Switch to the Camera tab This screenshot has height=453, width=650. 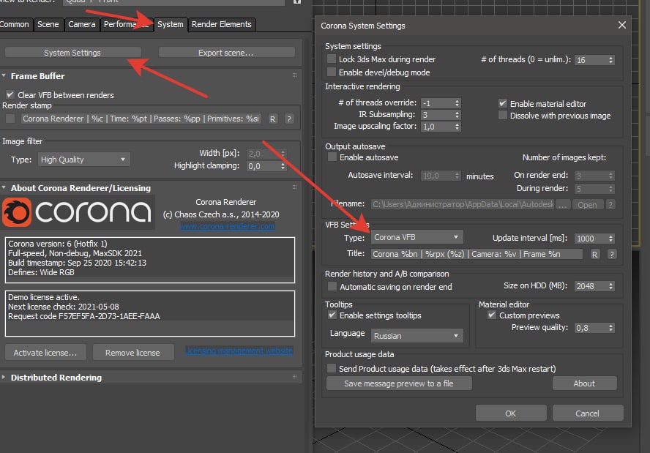pyautogui.click(x=82, y=24)
